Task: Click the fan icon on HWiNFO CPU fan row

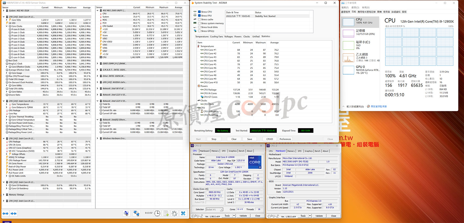Action: [x=101, y=57]
